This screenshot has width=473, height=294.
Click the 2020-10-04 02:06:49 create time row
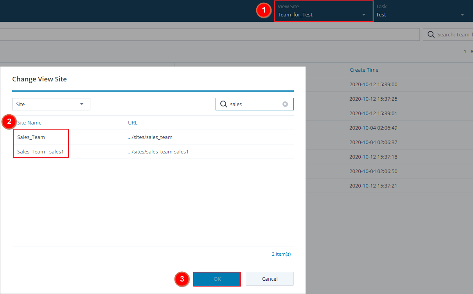pos(373,128)
